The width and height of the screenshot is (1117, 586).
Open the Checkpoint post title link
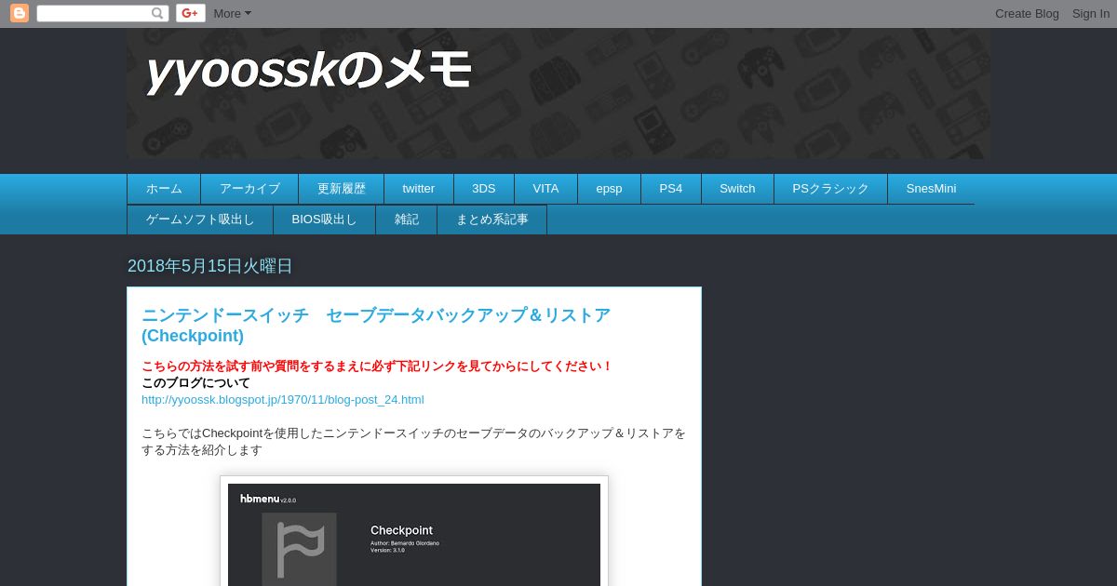point(376,326)
